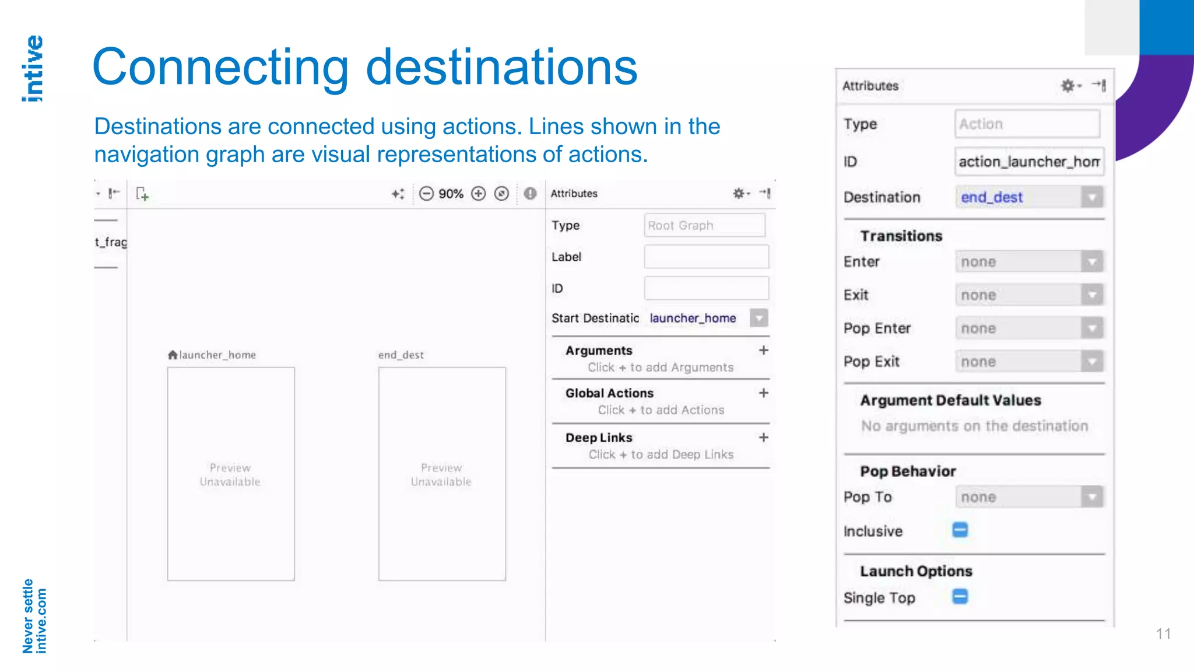The height and width of the screenshot is (672, 1194).
Task: Click the new destination icon in toolbar
Action: click(x=142, y=194)
